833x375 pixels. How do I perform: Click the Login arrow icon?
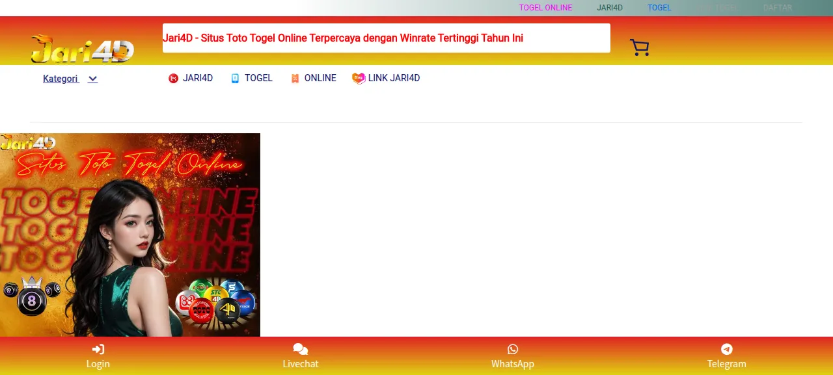coord(98,350)
